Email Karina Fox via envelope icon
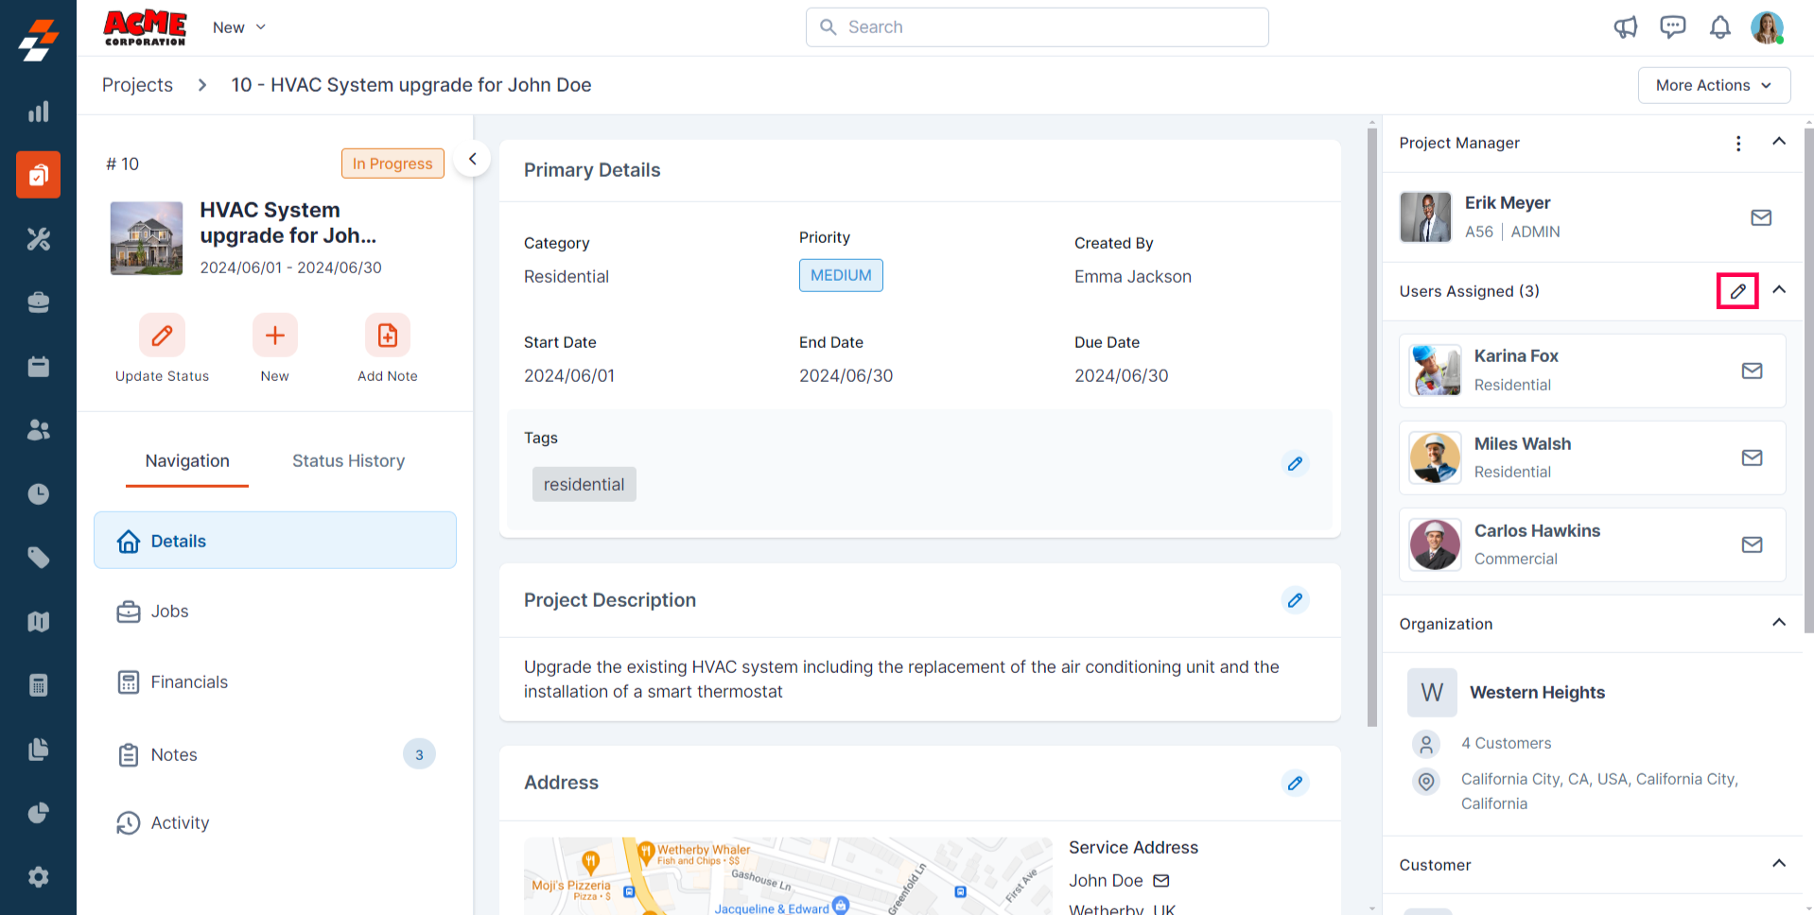 [1752, 371]
